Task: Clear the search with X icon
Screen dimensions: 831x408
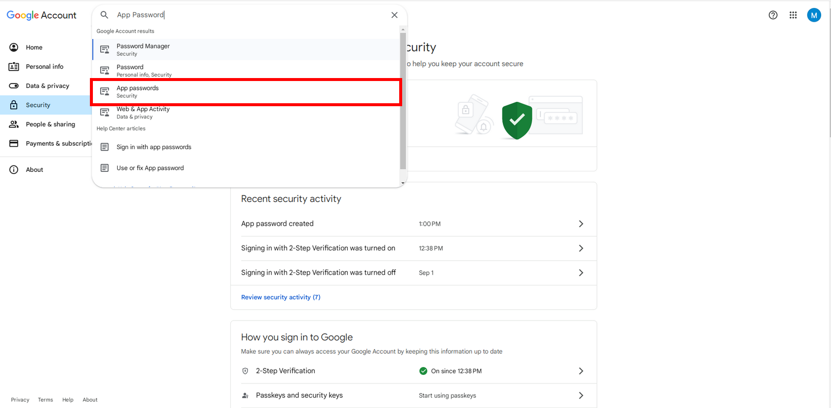Action: 394,15
